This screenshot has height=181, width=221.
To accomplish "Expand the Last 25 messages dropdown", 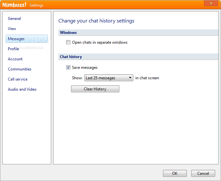I will (109, 78).
